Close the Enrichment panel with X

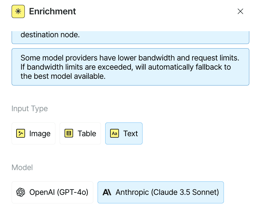pyautogui.click(x=240, y=11)
